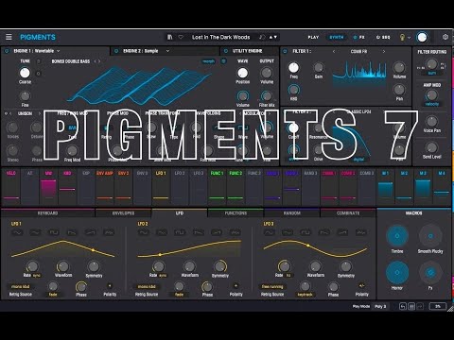Open the RANDOM modulation tab
454x340 pixels.
pos(292,213)
